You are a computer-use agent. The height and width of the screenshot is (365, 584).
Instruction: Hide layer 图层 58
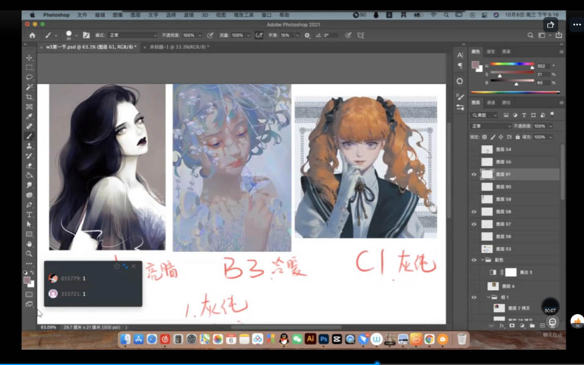[x=474, y=212]
